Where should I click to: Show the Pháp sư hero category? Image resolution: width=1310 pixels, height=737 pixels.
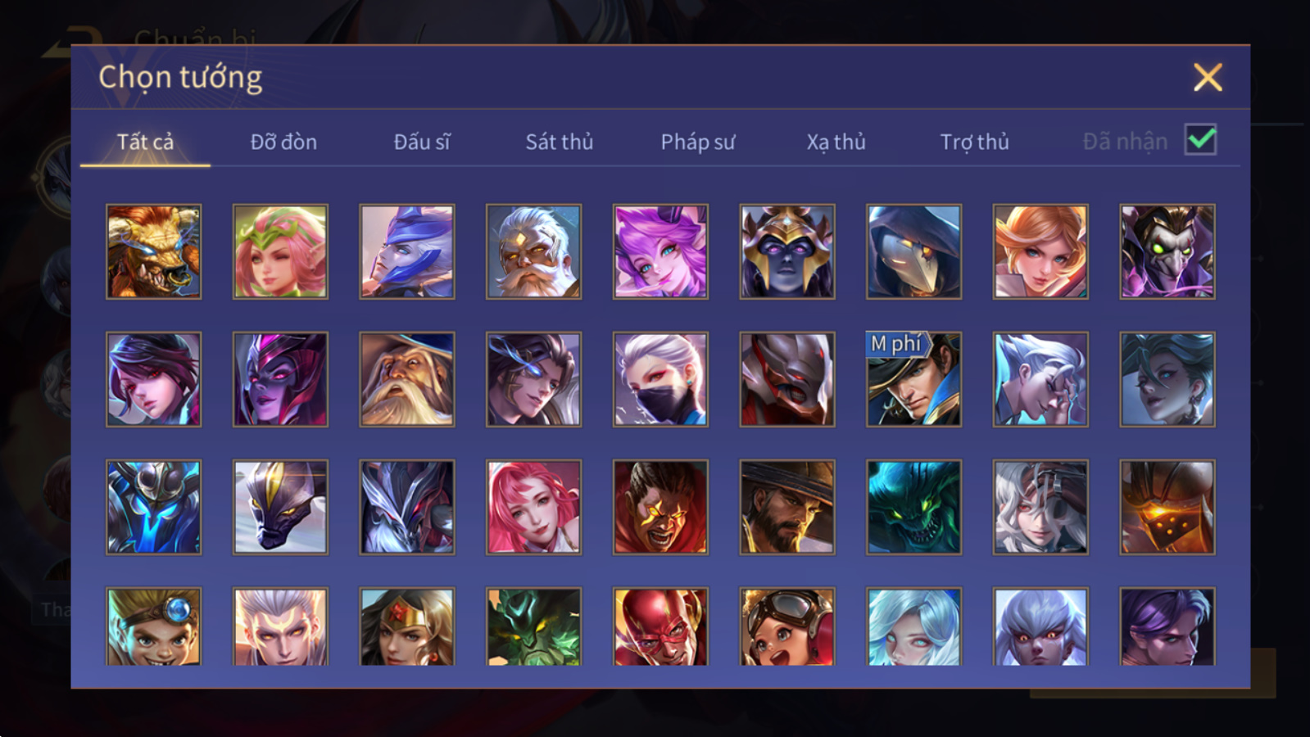click(698, 142)
